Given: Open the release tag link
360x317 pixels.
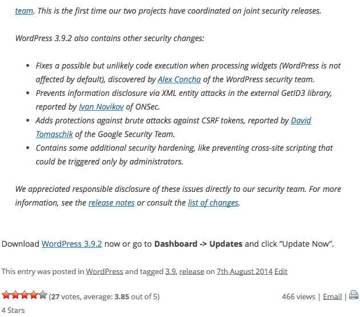Looking at the screenshot, I should coord(191,271).
